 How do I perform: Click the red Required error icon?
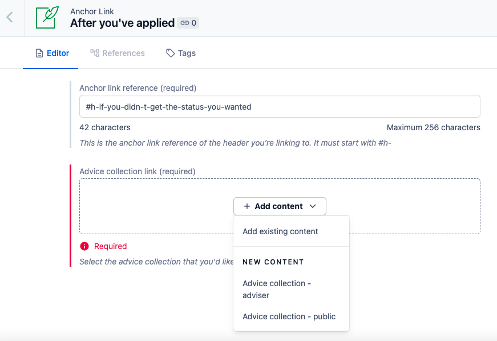click(84, 246)
